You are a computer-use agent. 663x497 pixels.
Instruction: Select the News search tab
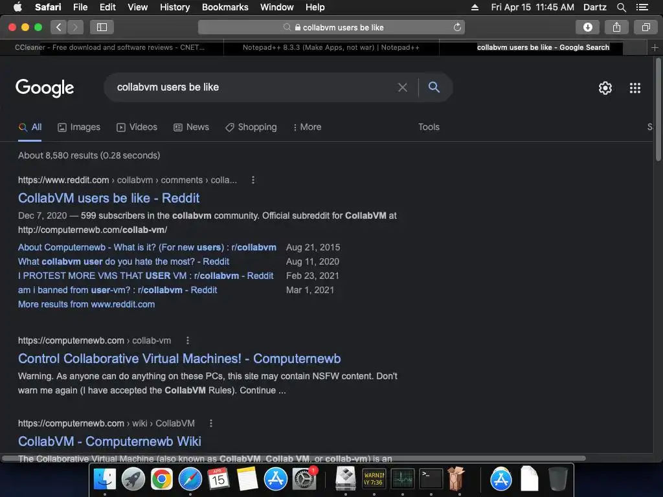point(192,127)
